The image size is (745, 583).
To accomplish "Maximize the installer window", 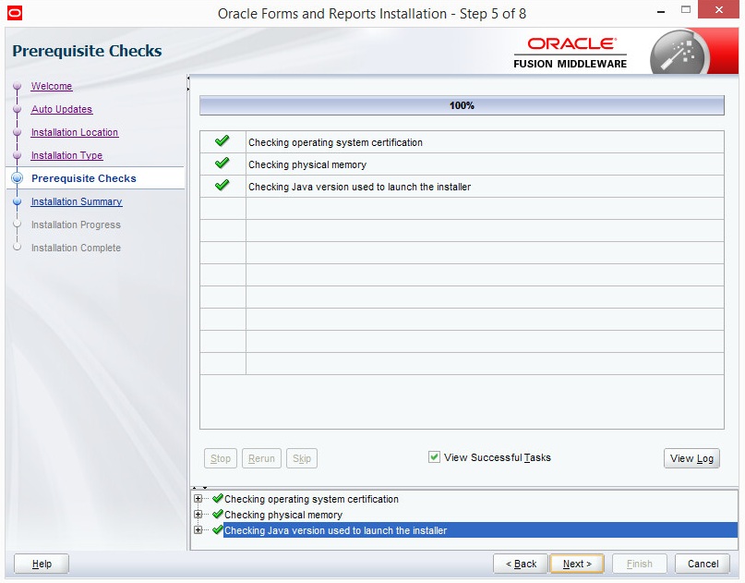I will point(686,9).
